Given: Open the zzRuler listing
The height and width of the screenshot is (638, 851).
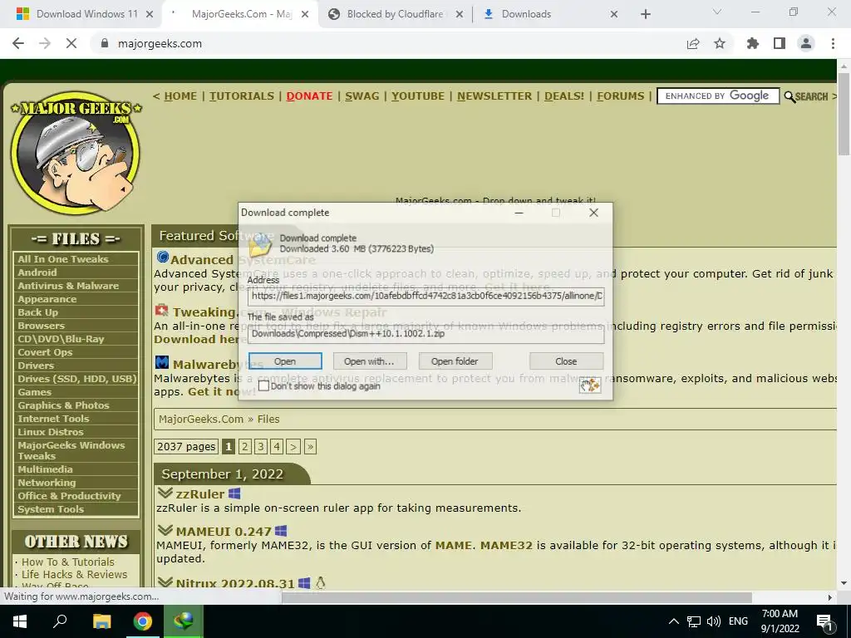Looking at the screenshot, I should [x=199, y=494].
